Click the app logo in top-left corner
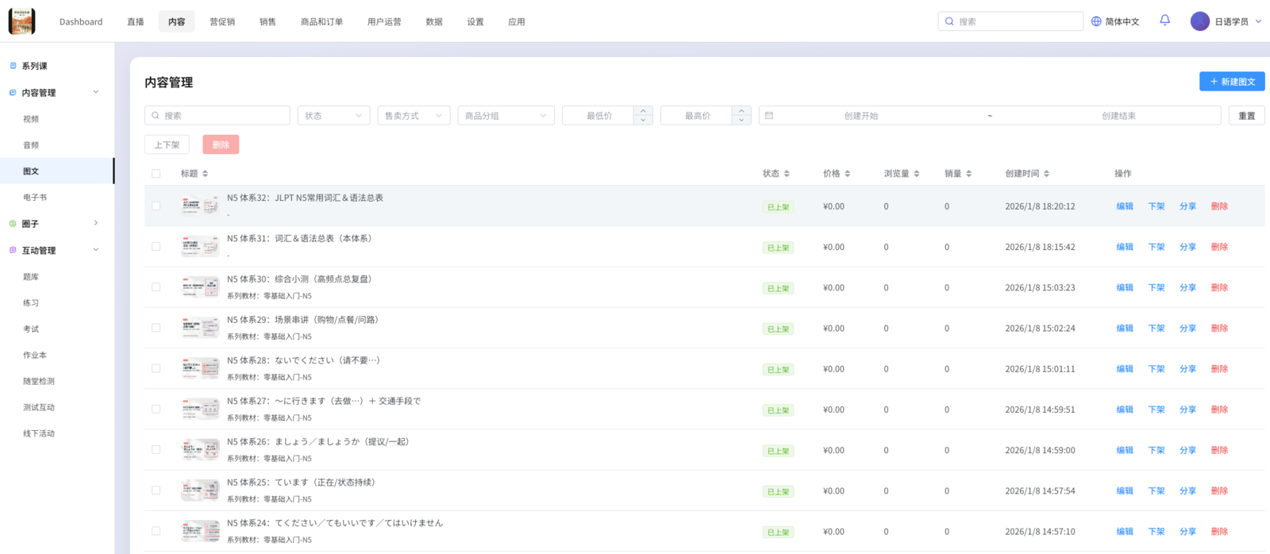The width and height of the screenshot is (1270, 554). [21, 21]
